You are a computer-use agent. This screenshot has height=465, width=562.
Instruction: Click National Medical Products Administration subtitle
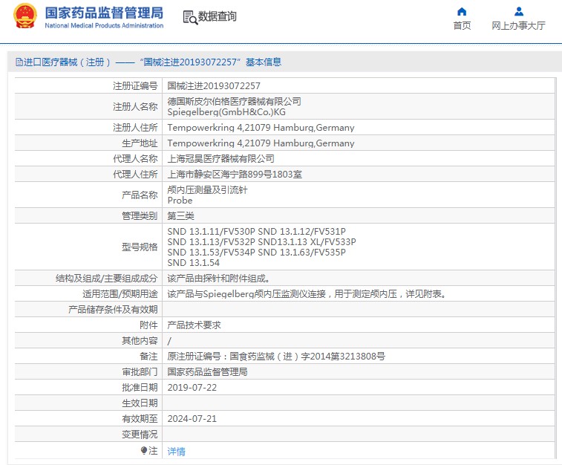click(x=104, y=25)
